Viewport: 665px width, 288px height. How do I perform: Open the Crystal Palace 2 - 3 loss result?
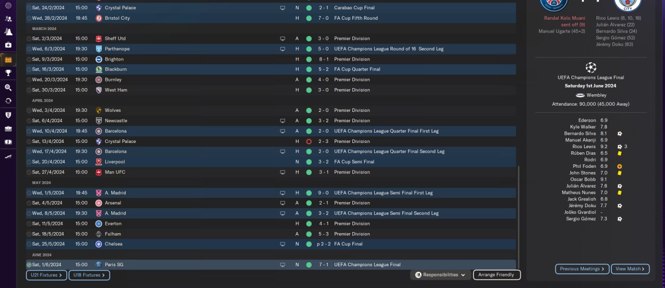323,141
